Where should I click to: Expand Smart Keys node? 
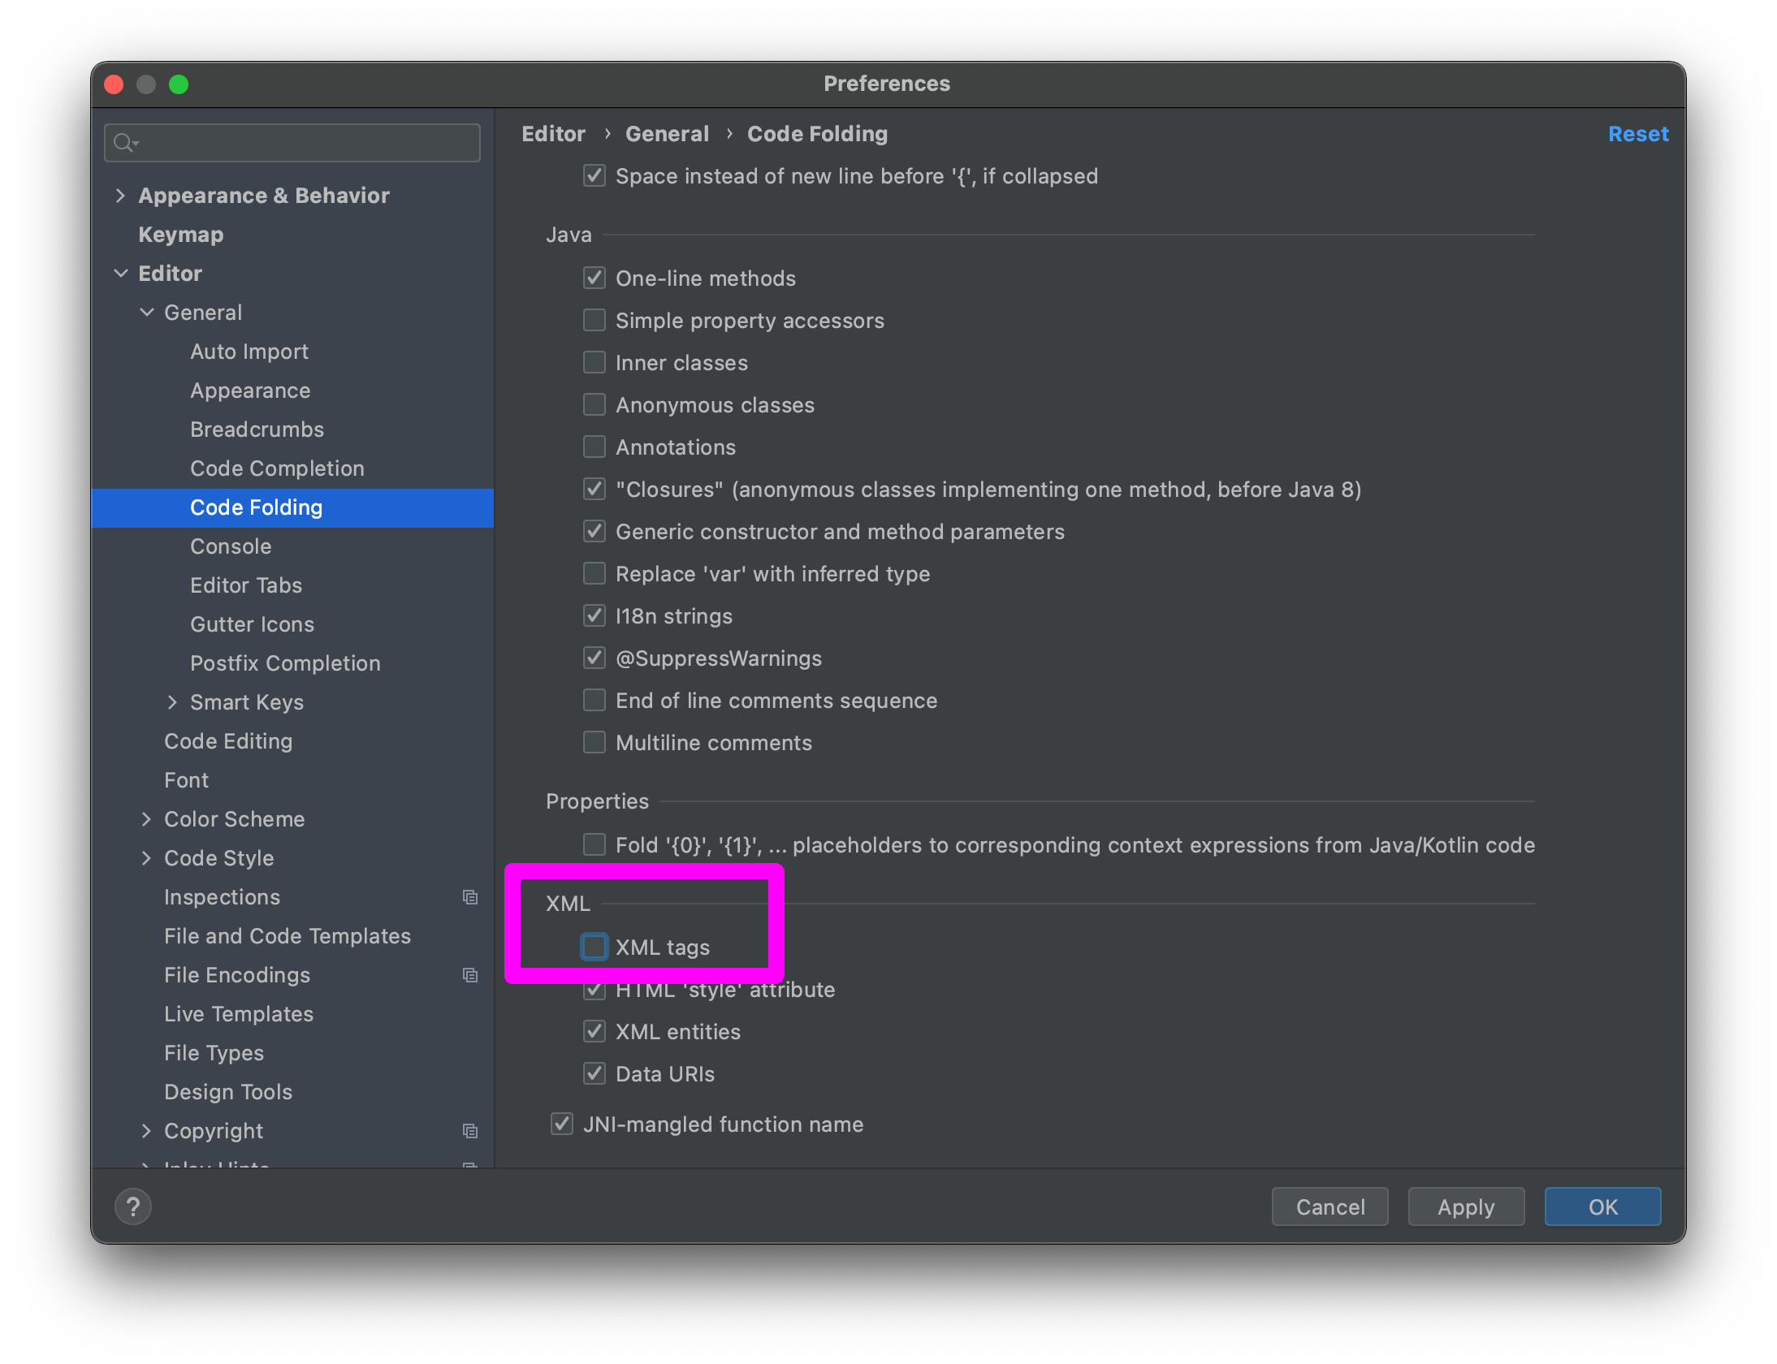click(172, 702)
